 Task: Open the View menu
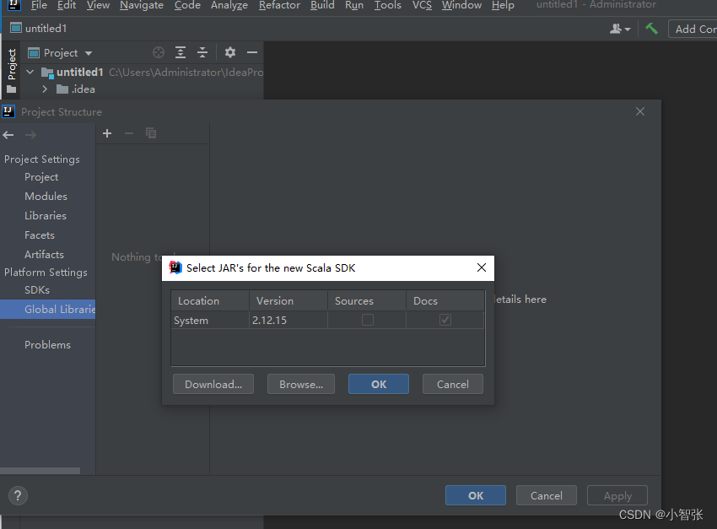(x=99, y=6)
